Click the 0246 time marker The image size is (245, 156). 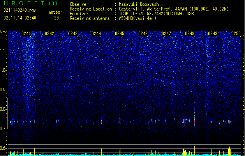click(143, 34)
